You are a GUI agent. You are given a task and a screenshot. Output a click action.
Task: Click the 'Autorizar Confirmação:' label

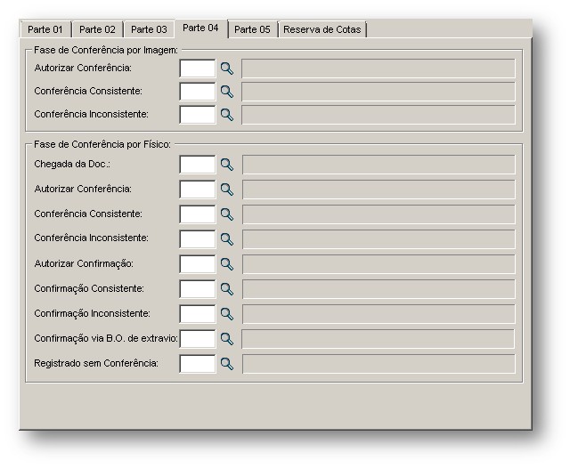(x=84, y=263)
